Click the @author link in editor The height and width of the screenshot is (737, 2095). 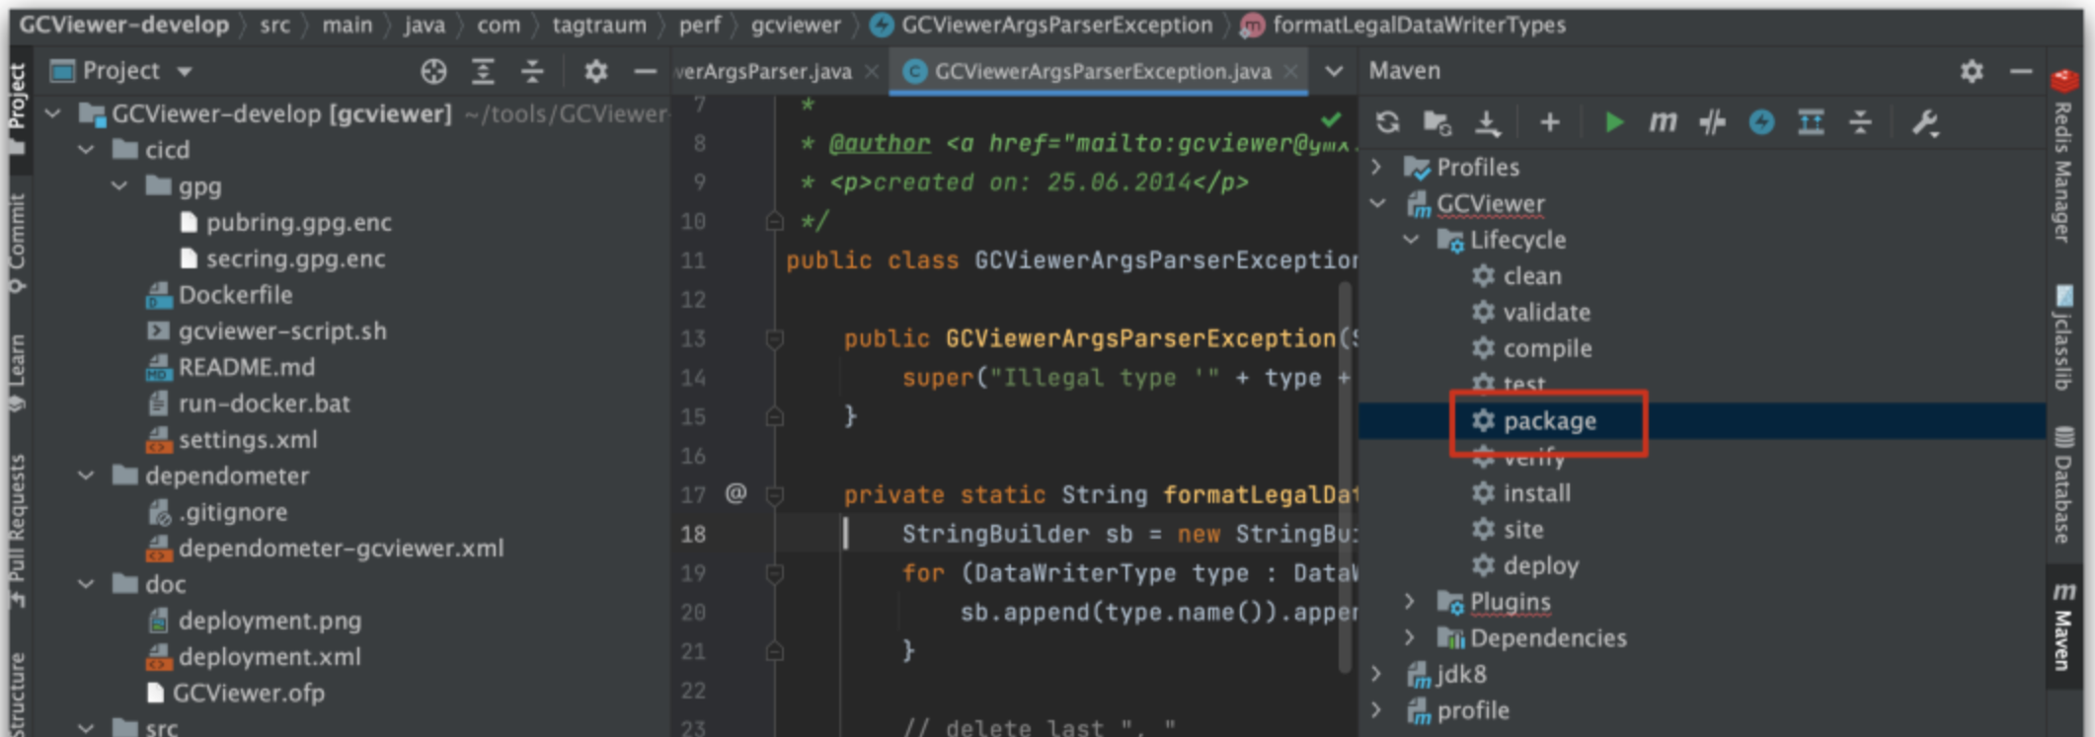coord(880,144)
